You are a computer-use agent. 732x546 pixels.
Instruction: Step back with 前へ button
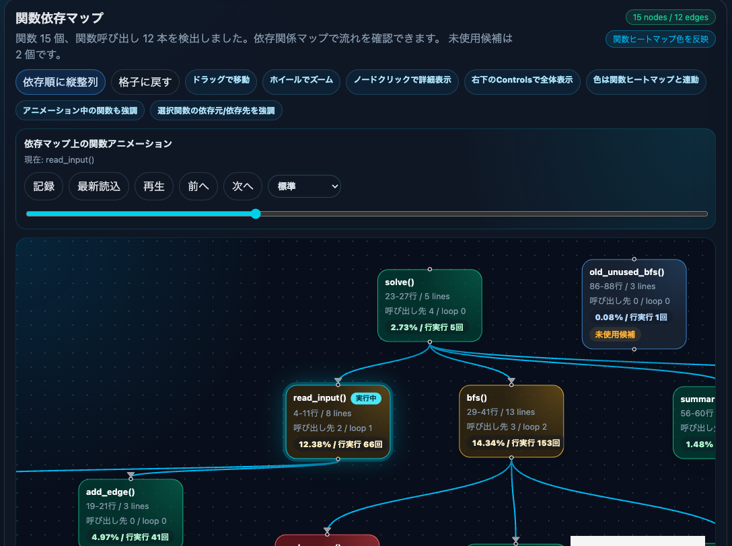(198, 186)
